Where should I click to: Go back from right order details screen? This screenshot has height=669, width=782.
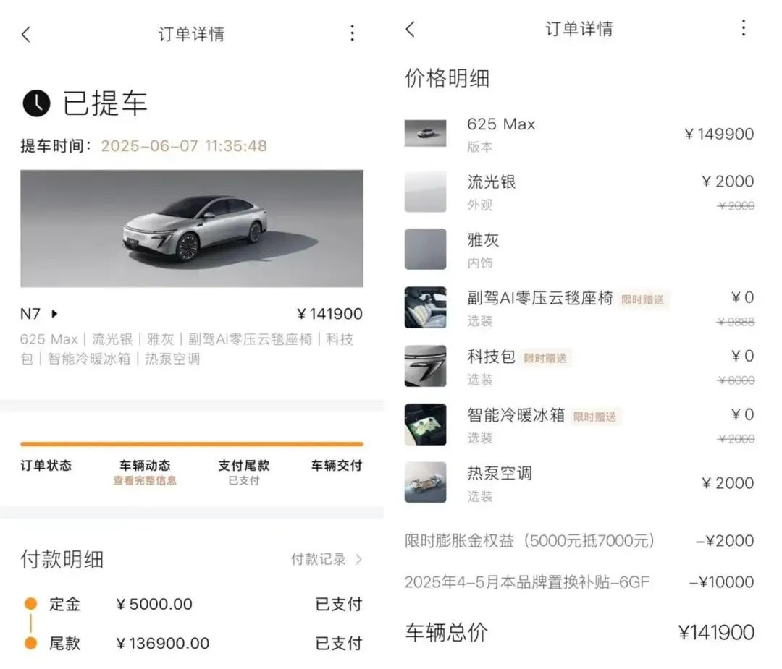point(411,29)
